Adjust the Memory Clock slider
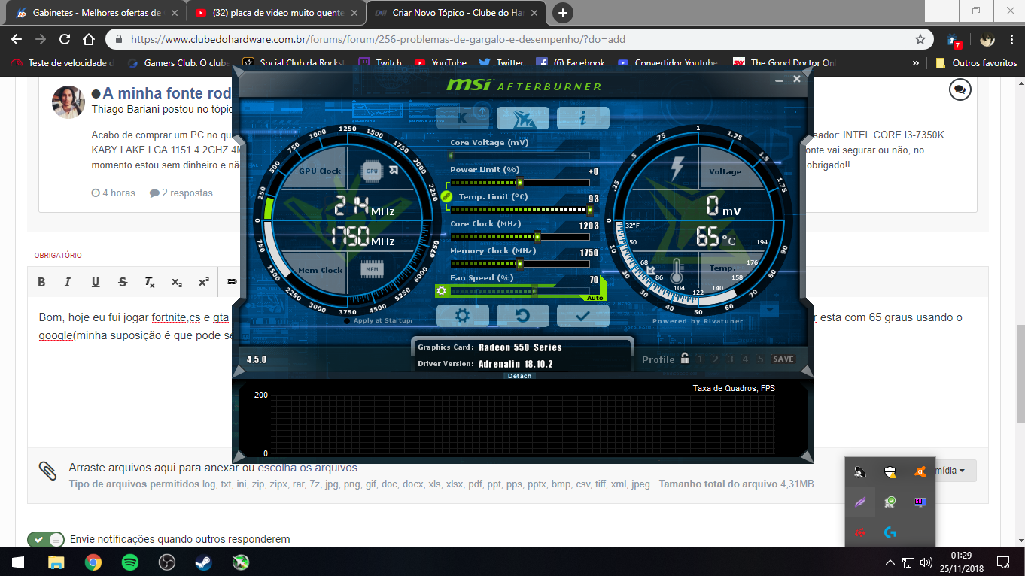Viewport: 1025px width, 576px height. (520, 264)
